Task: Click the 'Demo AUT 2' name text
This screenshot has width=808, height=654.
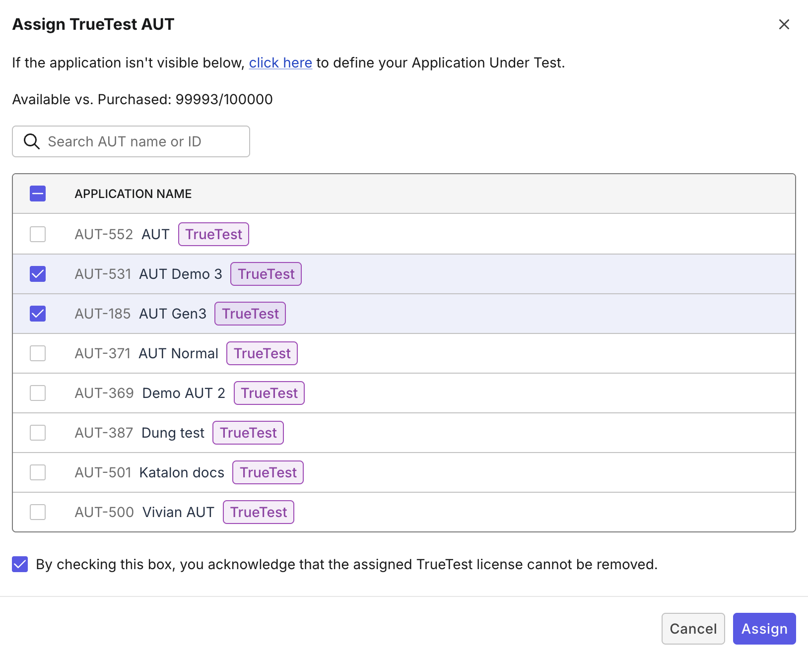Action: tap(184, 393)
